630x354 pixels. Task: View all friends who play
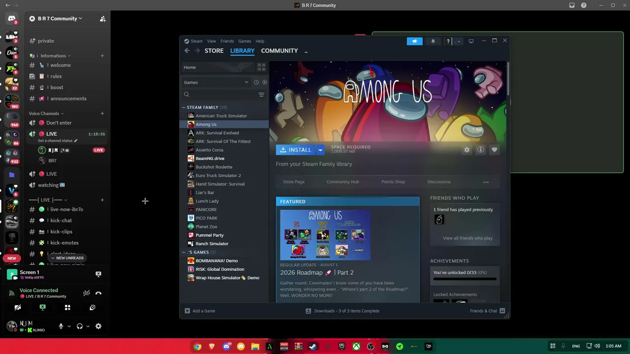[x=468, y=238]
